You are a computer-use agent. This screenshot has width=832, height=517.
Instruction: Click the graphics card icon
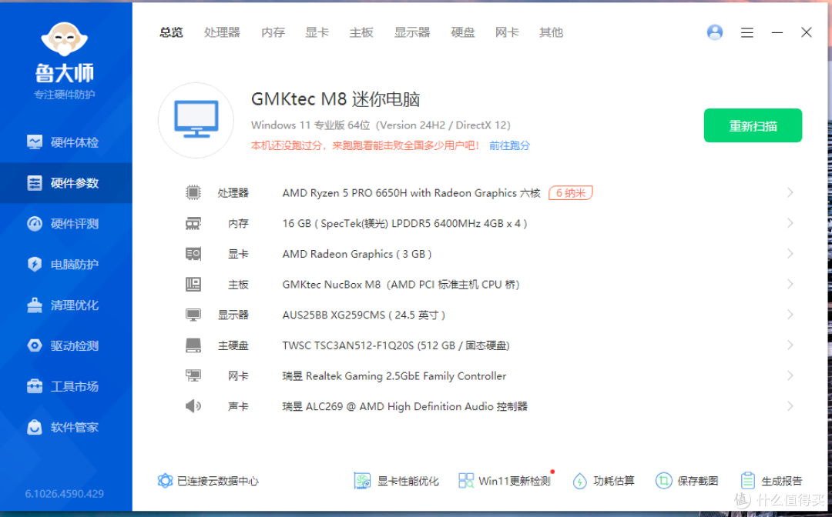[x=193, y=254]
